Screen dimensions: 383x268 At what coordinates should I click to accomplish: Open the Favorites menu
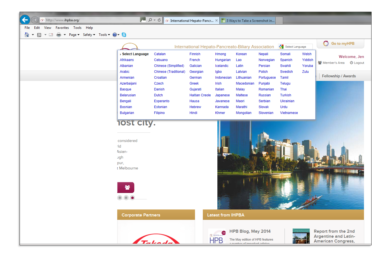(62, 28)
